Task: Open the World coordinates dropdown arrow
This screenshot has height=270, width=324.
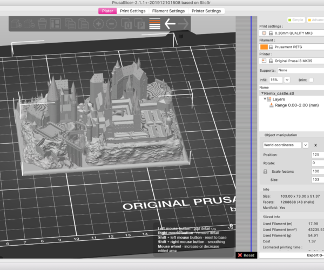Action: pos(306,145)
